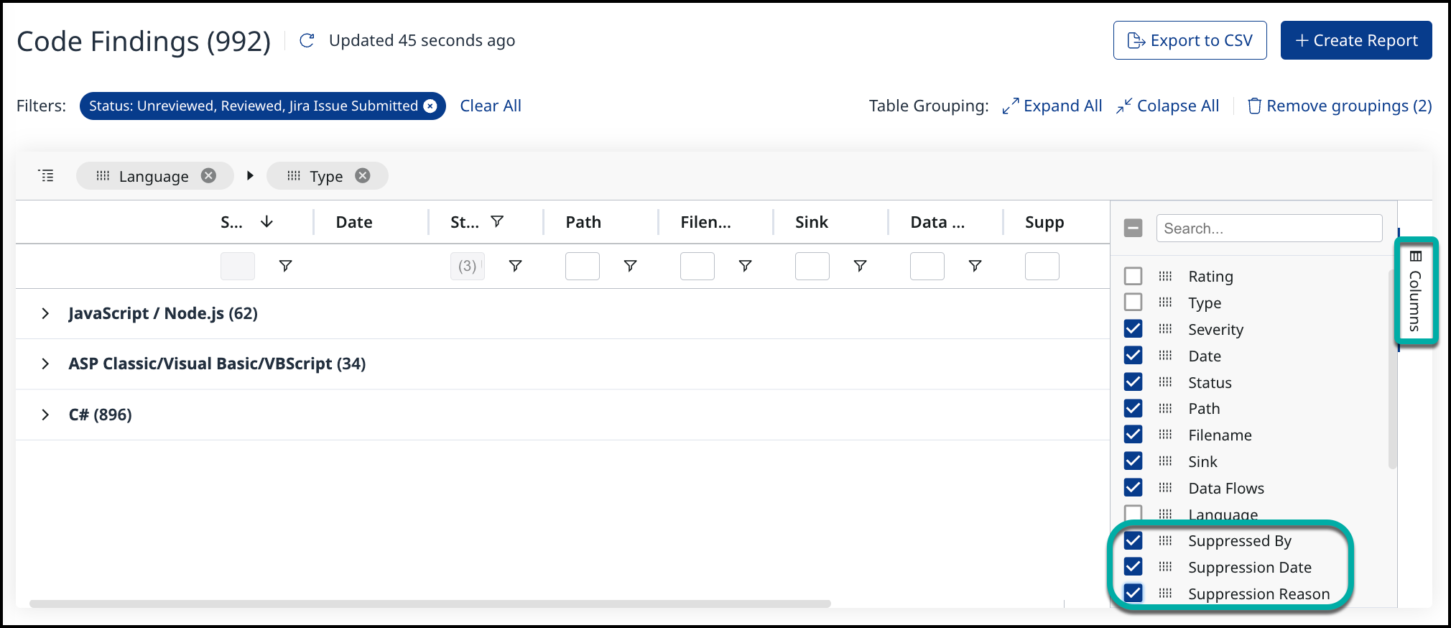Expand the JavaScript / Node.js group
Screen dimensions: 1451x628
point(45,314)
